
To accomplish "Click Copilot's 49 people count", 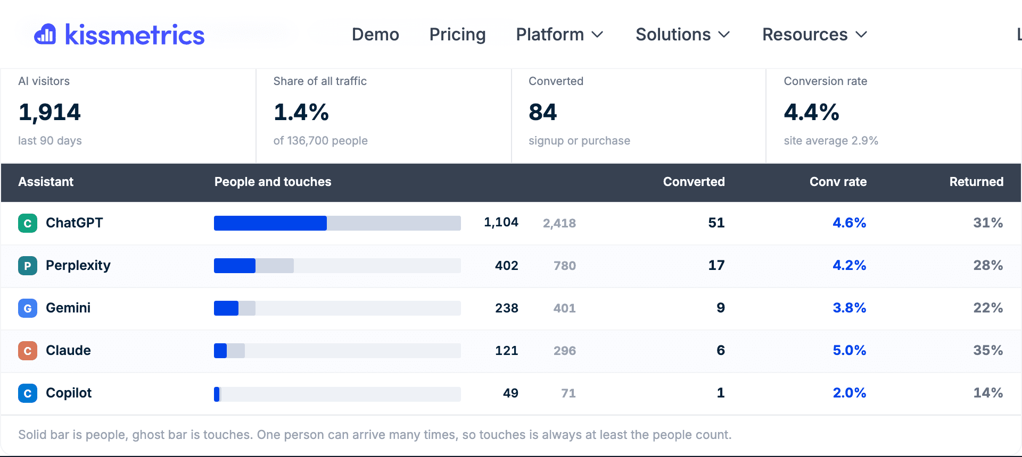I will click(x=510, y=393).
